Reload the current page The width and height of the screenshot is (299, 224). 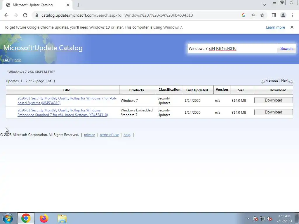point(25,15)
